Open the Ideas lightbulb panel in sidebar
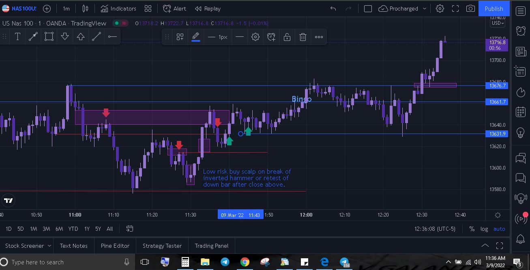530x270 pixels. click(x=521, y=132)
